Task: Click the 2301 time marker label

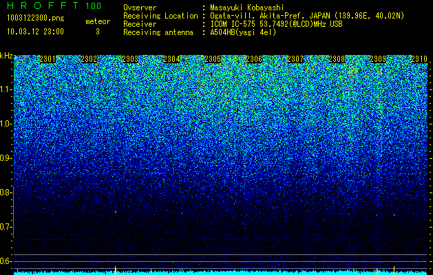Action: pyautogui.click(x=47, y=59)
